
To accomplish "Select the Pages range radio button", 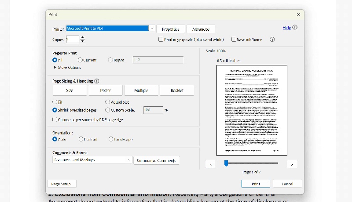I will [110, 60].
